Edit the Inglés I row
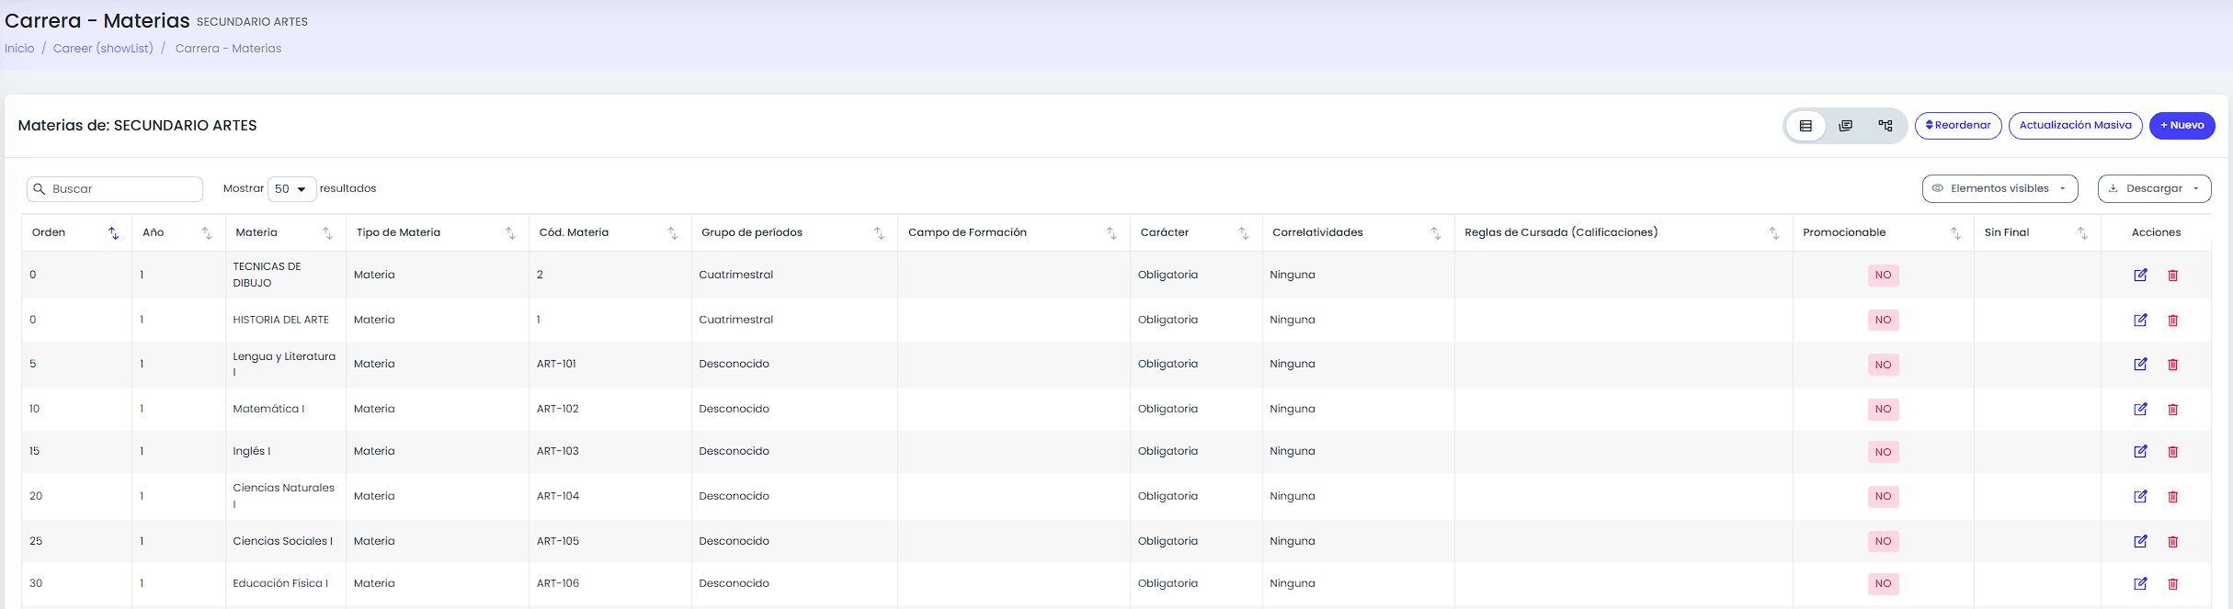This screenshot has height=609, width=2233. pyautogui.click(x=2140, y=451)
